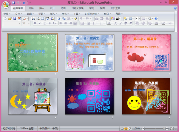Switch to 经典菜单 tab
The height and width of the screenshot is (132, 179).
(18, 8)
